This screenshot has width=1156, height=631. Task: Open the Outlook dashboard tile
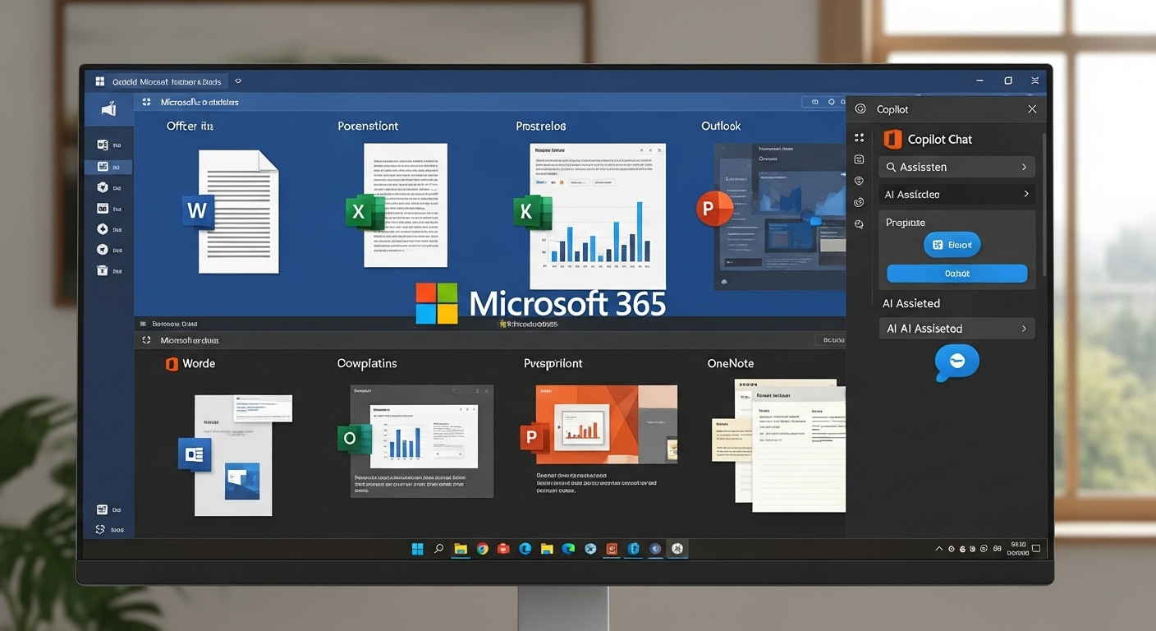click(x=779, y=218)
